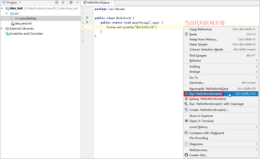Open Project panel settings gear
This screenshot has height=159, width=260.
tap(71, 3)
